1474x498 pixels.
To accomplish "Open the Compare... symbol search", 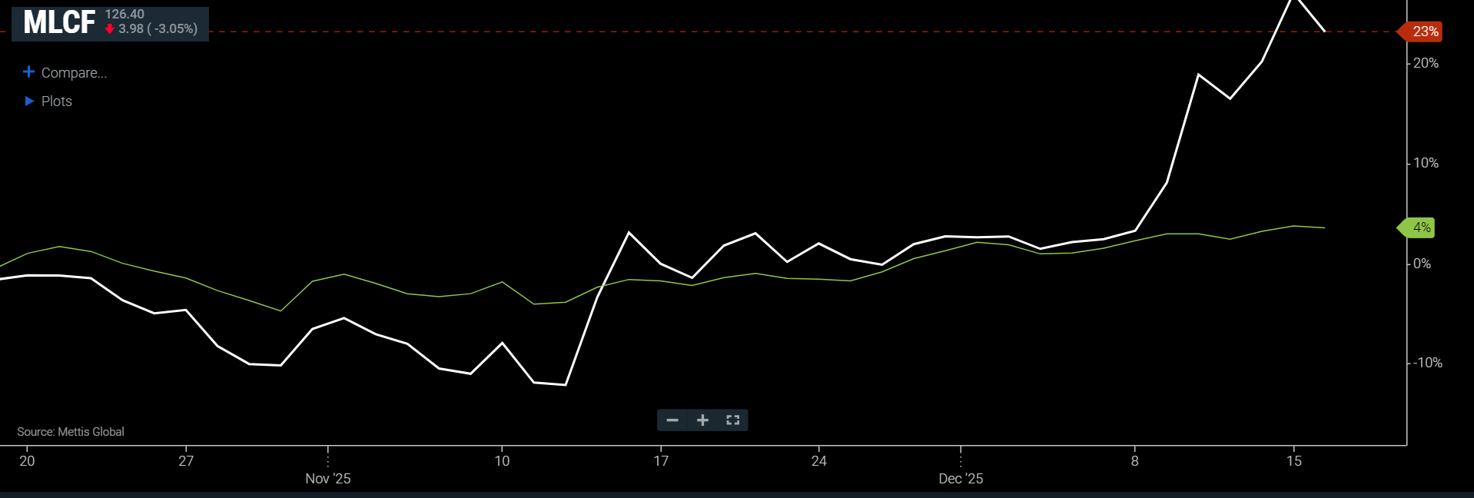I will 74,73.
